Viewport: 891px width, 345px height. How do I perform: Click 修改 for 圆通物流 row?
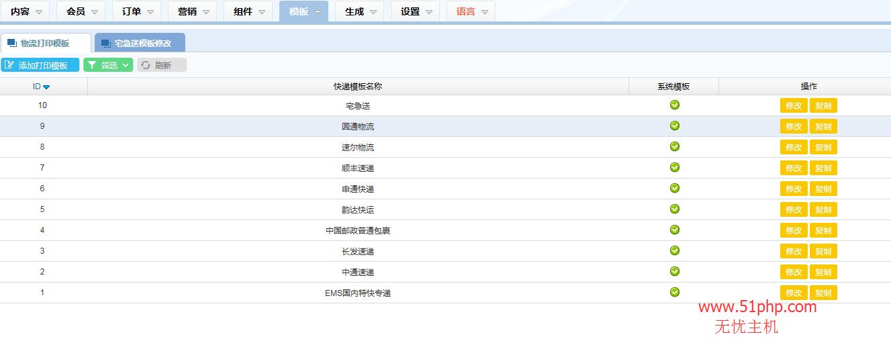tap(794, 126)
